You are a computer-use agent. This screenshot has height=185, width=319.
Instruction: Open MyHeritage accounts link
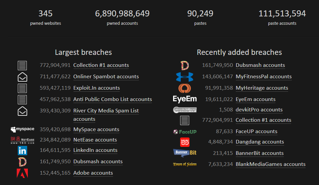[262, 88]
